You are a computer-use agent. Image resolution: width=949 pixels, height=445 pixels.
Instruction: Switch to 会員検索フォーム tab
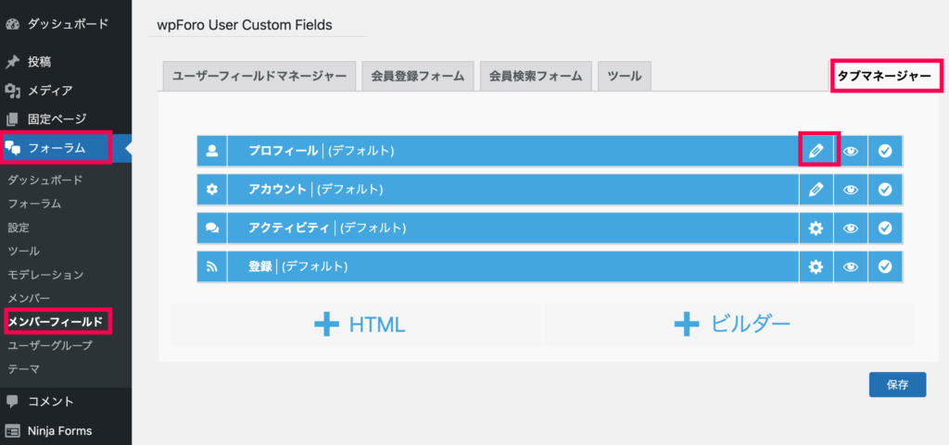tap(536, 76)
